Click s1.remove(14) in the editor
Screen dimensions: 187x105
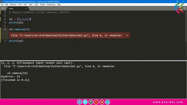[19, 29]
